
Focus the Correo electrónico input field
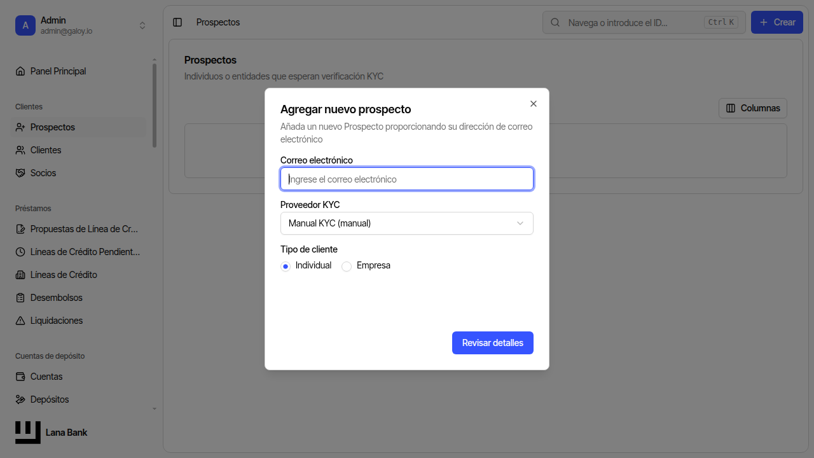click(407, 179)
